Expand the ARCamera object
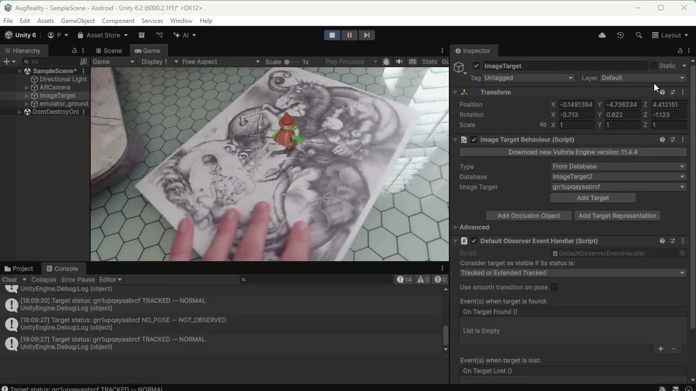 click(27, 87)
